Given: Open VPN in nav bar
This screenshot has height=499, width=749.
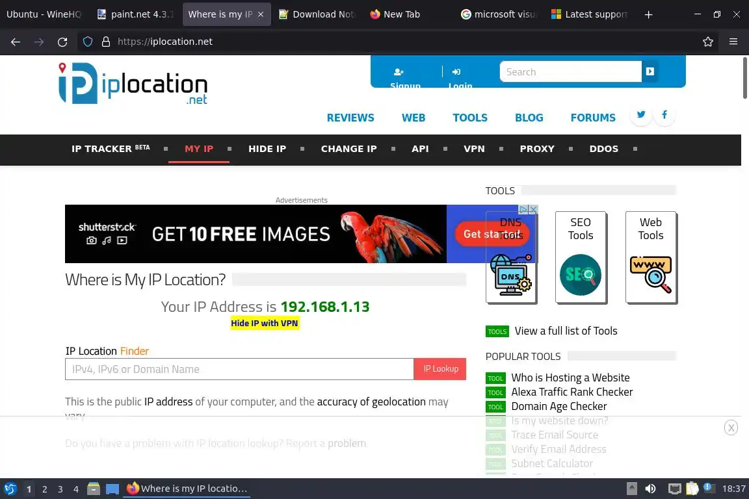Looking at the screenshot, I should pos(474,149).
